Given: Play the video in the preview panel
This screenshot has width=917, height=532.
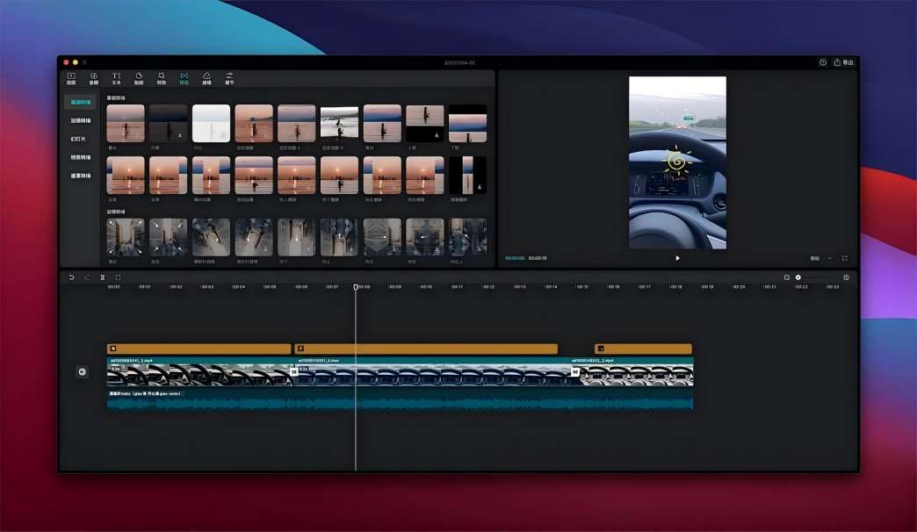Looking at the screenshot, I should pyautogui.click(x=677, y=258).
